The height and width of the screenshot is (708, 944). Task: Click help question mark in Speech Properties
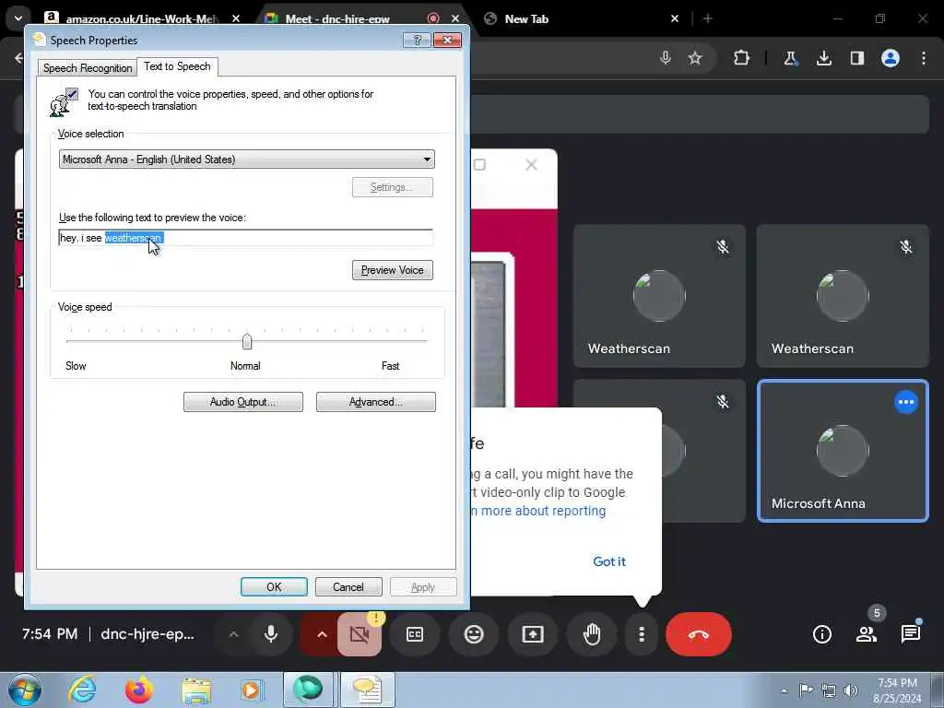418,41
